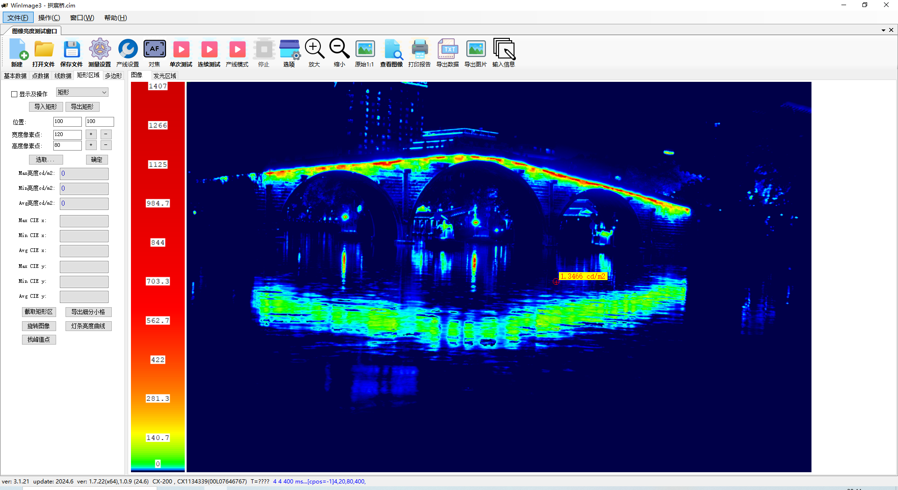Switch to 基本数据 tab
The width and height of the screenshot is (898, 490).
[15, 76]
